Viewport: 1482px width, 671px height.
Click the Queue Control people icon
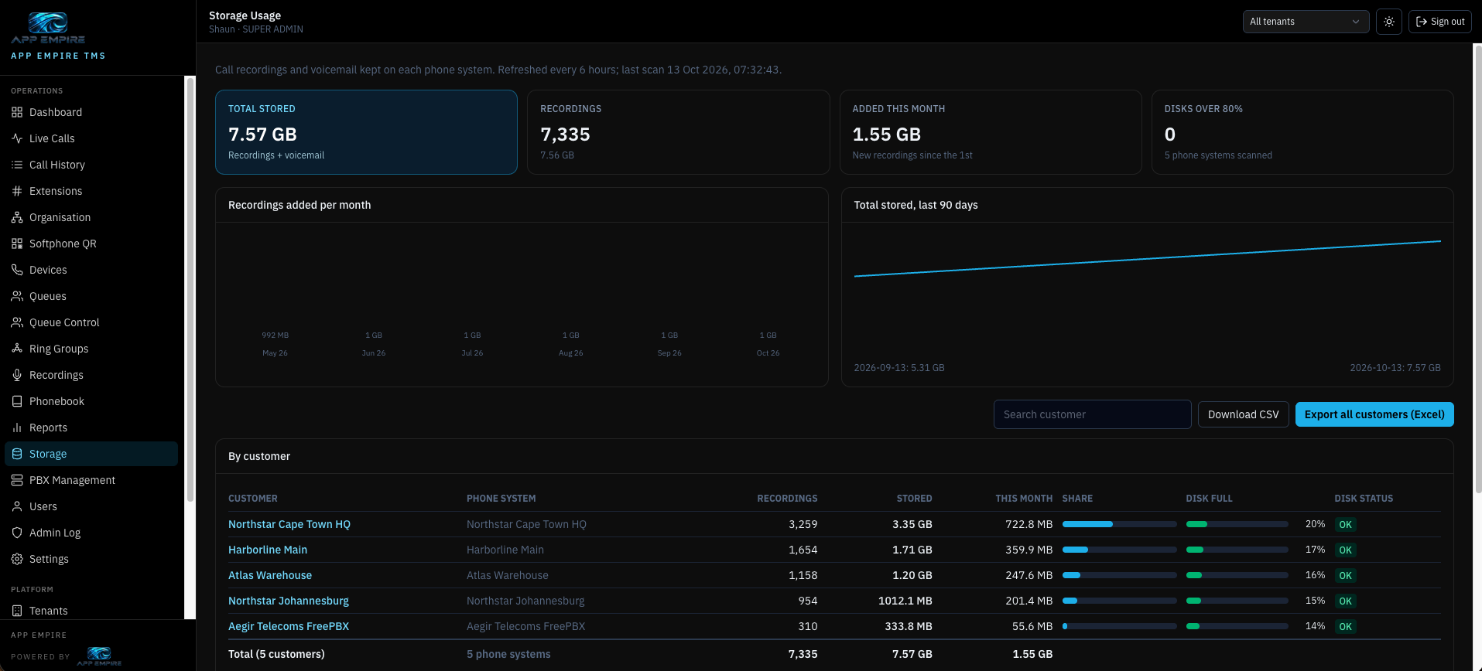pyautogui.click(x=17, y=322)
